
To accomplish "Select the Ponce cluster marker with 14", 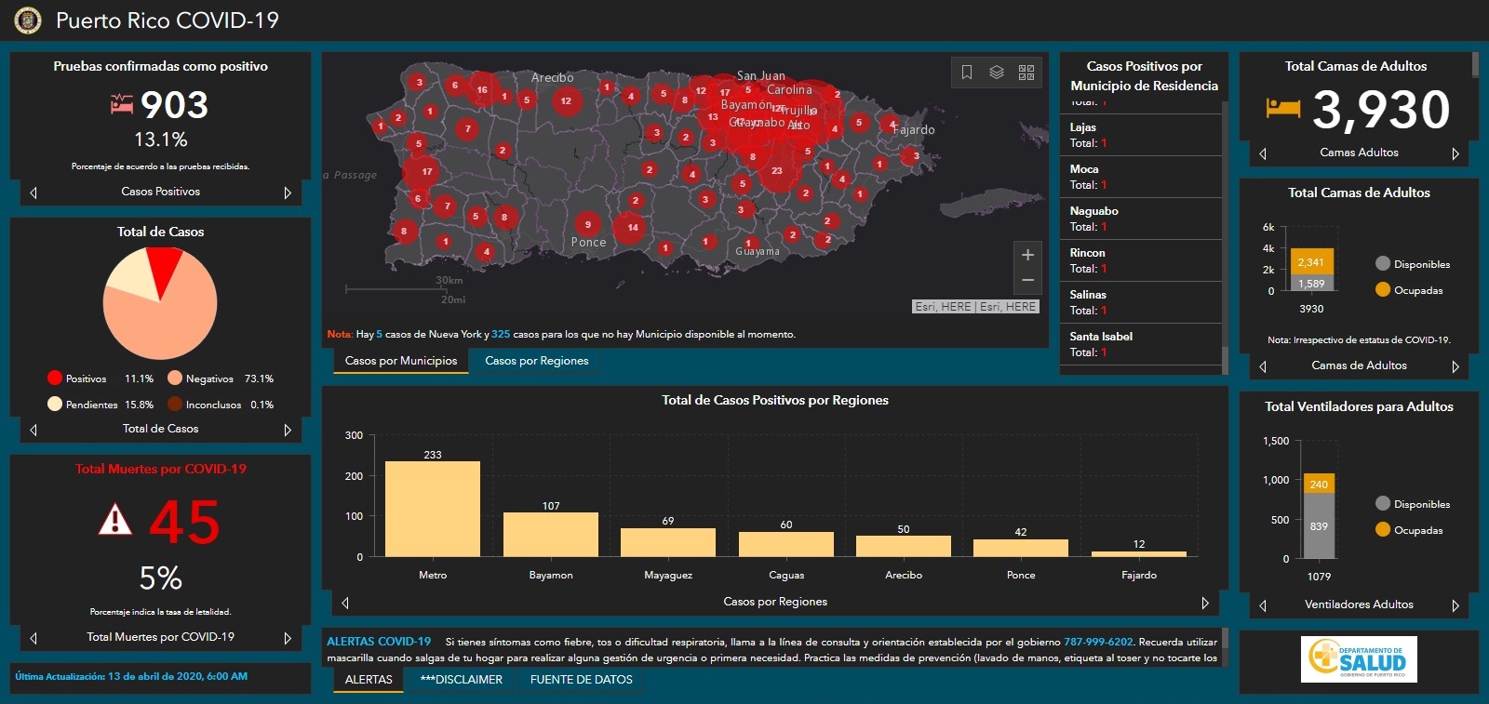I will point(632,227).
